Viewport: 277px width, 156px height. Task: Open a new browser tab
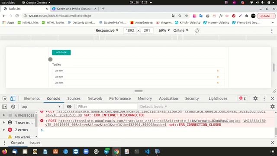(x=103, y=9)
